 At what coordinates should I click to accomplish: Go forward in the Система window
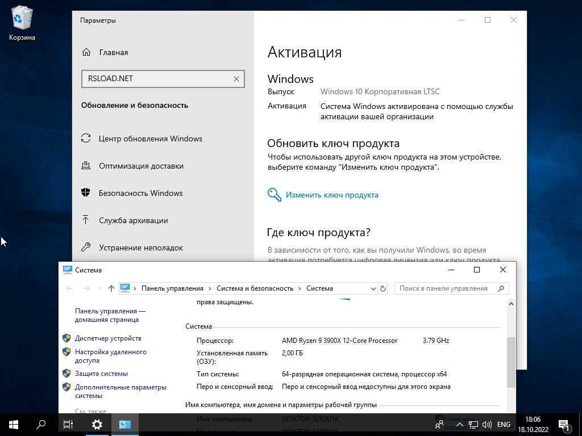tap(86, 288)
